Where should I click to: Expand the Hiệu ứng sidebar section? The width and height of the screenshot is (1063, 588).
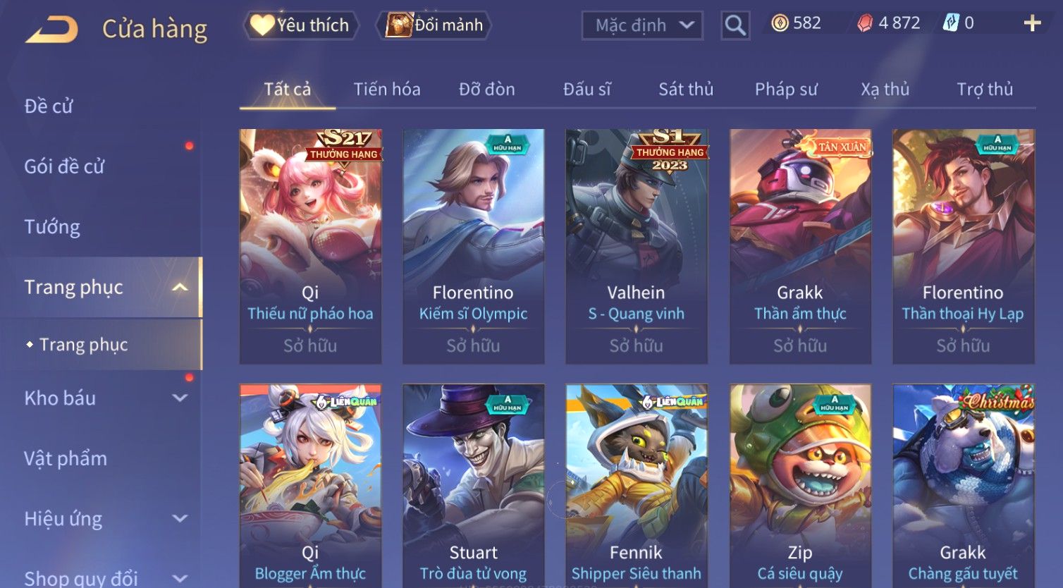(x=180, y=518)
